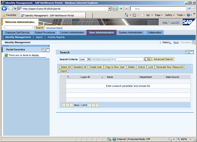Collapse Portal Favorites tray with minimize icon
The height and width of the screenshot is (142, 197).
(48, 50)
